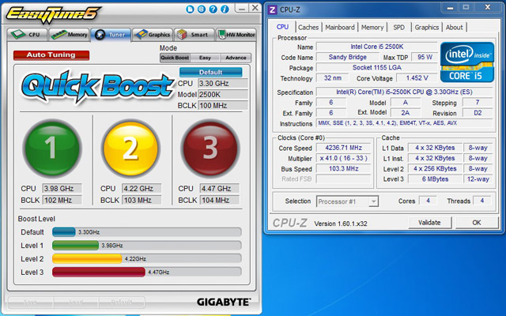Screen dimensions: 506x316
Task: Open the Graphics tab in CPU-Z
Action: (x=427, y=28)
